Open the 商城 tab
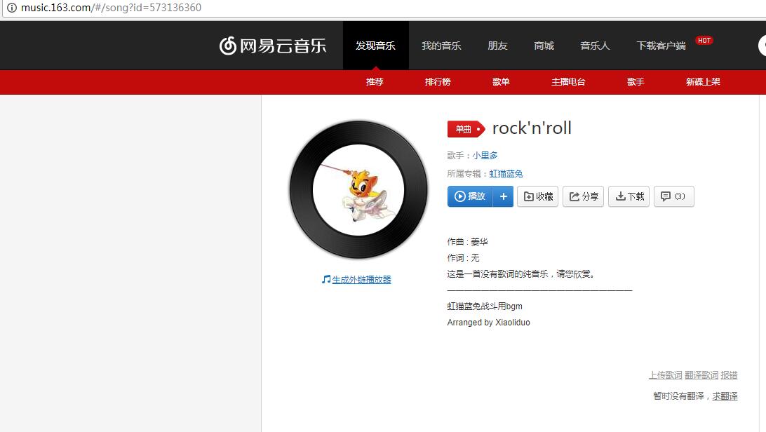766x432 pixels. (x=544, y=46)
